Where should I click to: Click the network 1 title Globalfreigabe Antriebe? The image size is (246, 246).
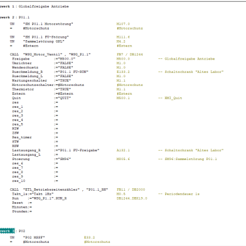tap(43, 6)
